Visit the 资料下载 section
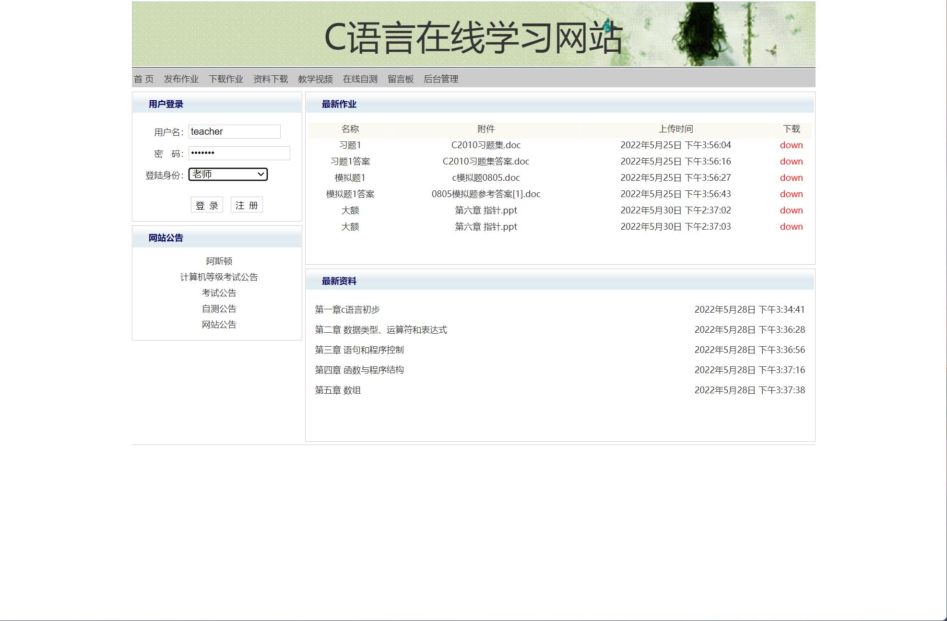 pyautogui.click(x=270, y=79)
